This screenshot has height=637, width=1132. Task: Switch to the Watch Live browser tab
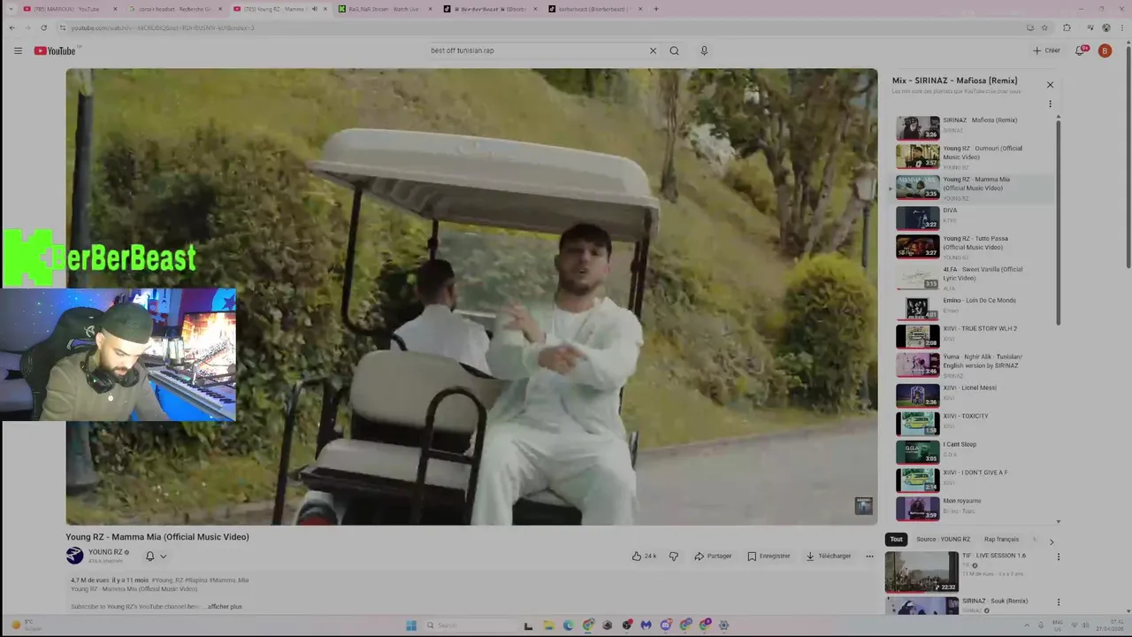coord(384,9)
